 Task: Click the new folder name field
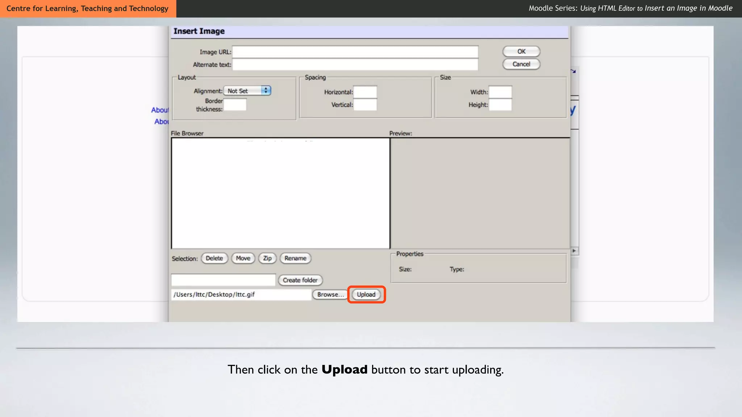(223, 280)
